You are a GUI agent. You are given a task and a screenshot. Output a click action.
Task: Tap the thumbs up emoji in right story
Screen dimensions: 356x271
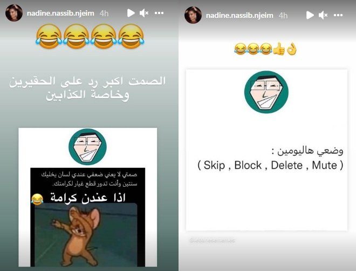click(x=278, y=49)
